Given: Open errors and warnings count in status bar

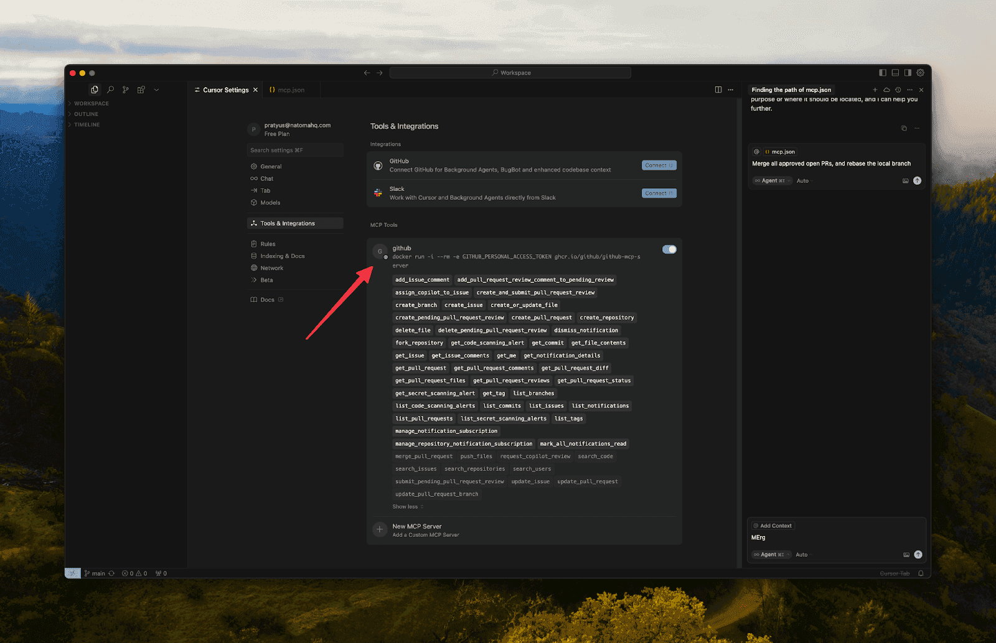Looking at the screenshot, I should click(x=134, y=573).
